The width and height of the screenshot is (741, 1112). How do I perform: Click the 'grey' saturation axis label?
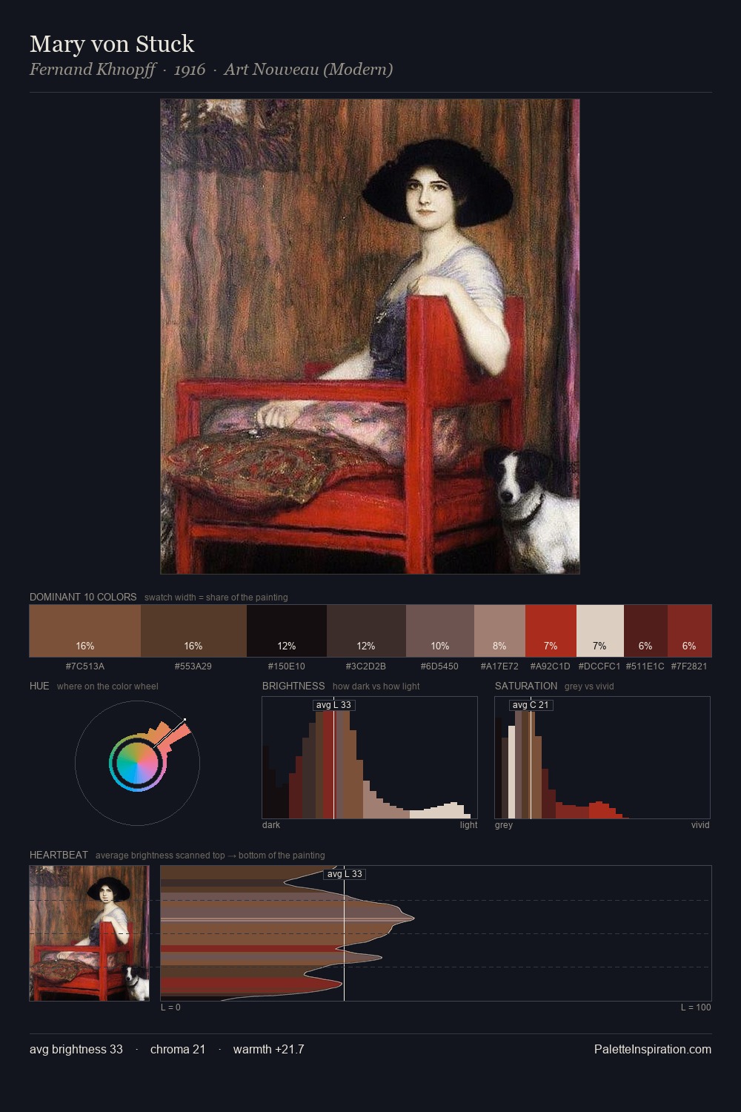tap(504, 824)
